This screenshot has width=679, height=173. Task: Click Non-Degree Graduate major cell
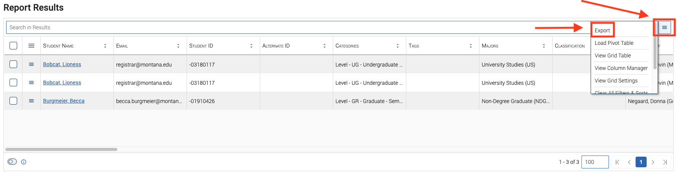(516, 101)
